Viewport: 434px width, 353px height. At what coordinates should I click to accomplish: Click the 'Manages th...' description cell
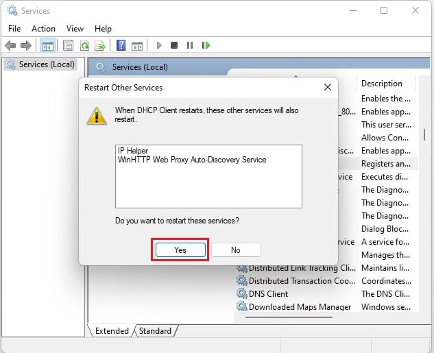coord(385,254)
